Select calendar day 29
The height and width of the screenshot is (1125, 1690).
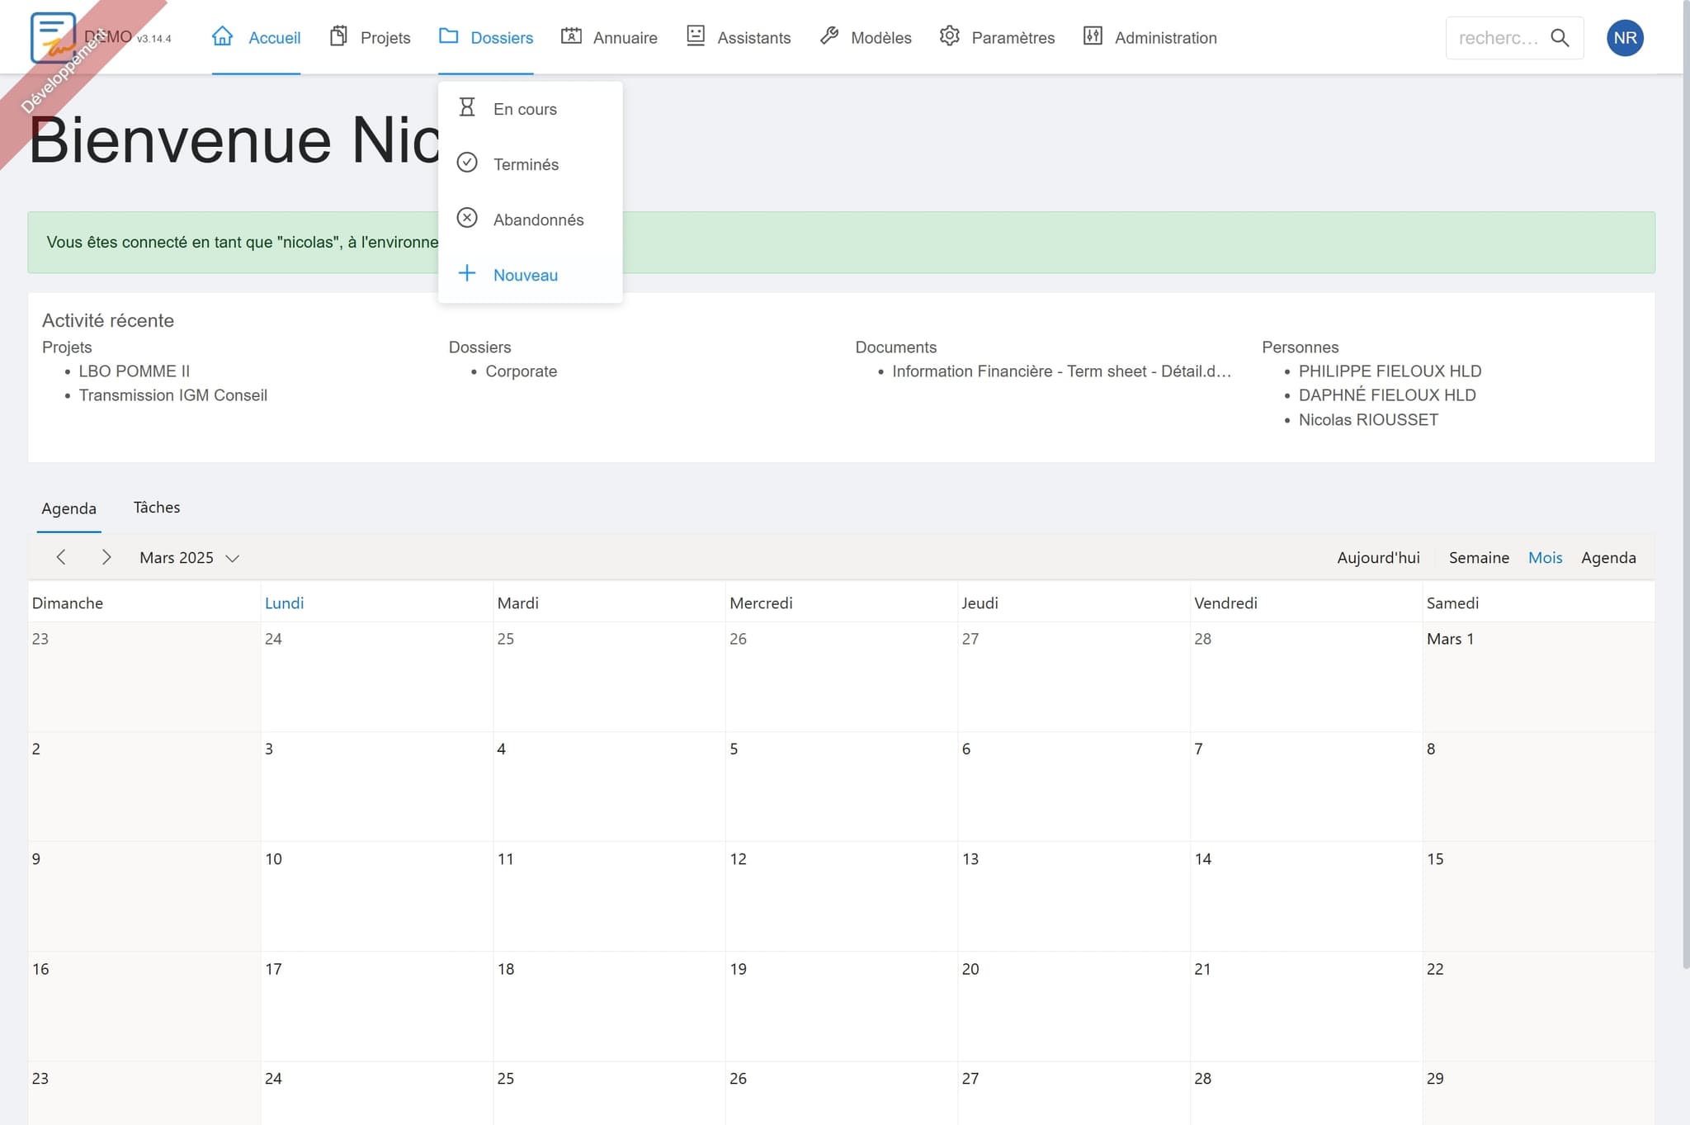1538,1093
